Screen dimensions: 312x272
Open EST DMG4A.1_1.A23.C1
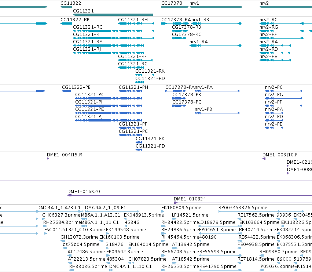[60, 211]
